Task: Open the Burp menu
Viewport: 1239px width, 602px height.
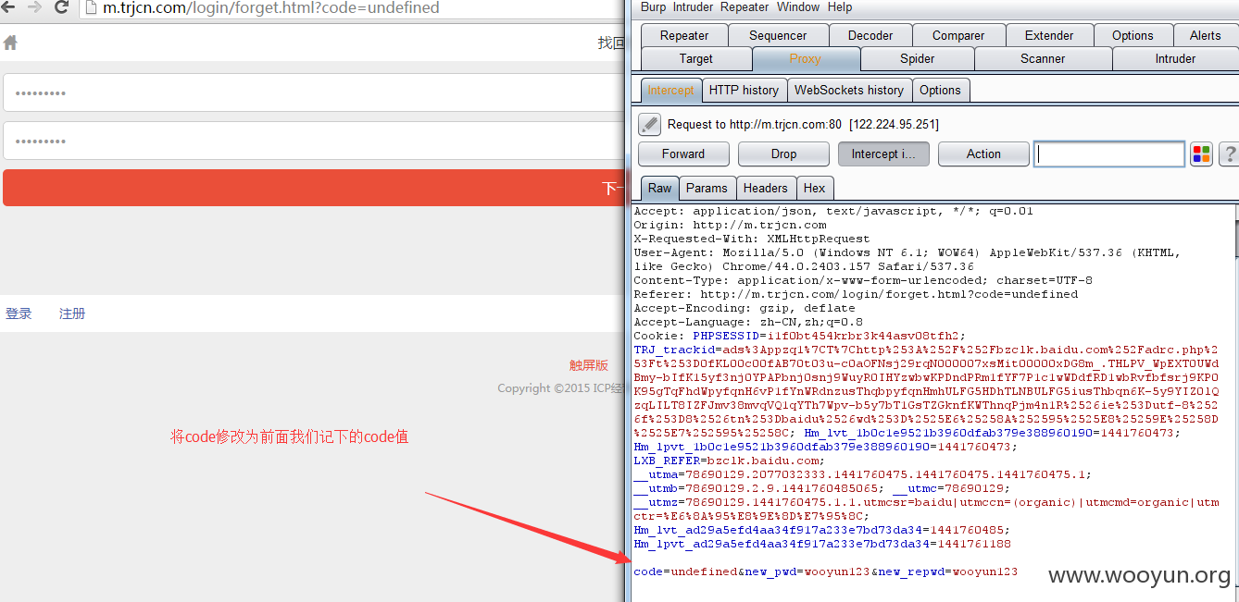Action: (653, 7)
